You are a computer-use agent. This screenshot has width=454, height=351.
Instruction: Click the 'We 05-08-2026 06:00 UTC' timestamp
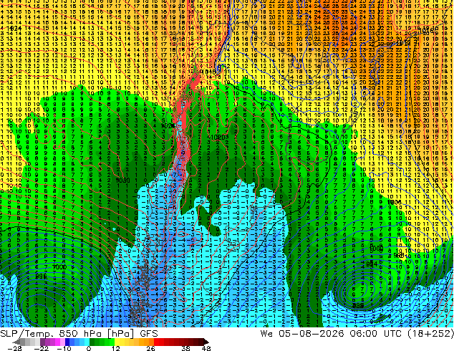click(332, 334)
